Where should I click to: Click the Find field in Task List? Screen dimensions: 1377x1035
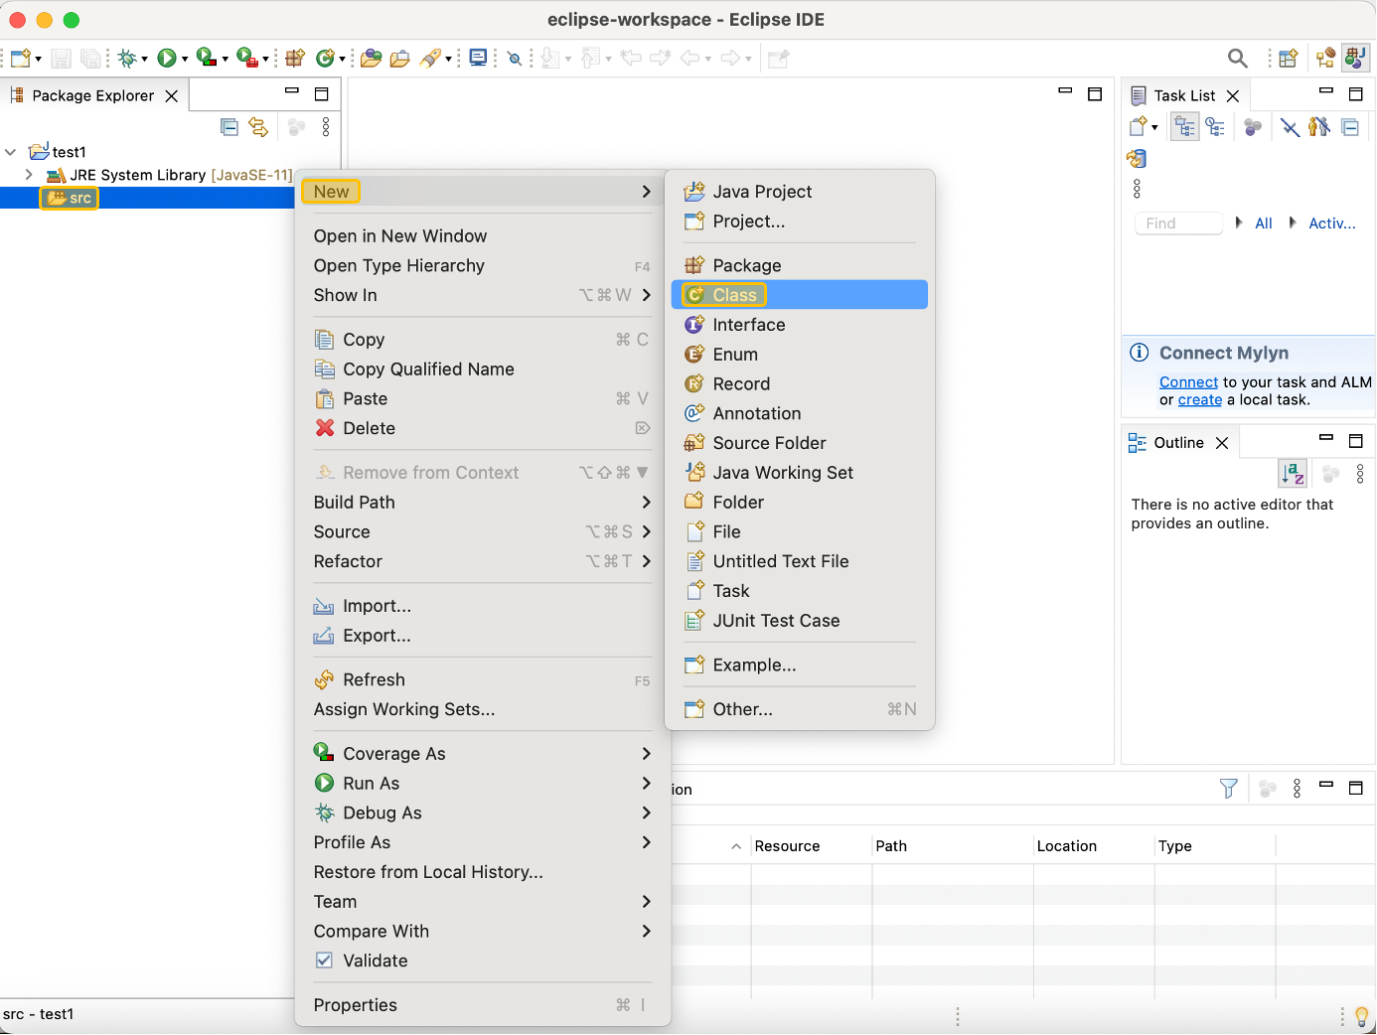pyautogui.click(x=1178, y=223)
